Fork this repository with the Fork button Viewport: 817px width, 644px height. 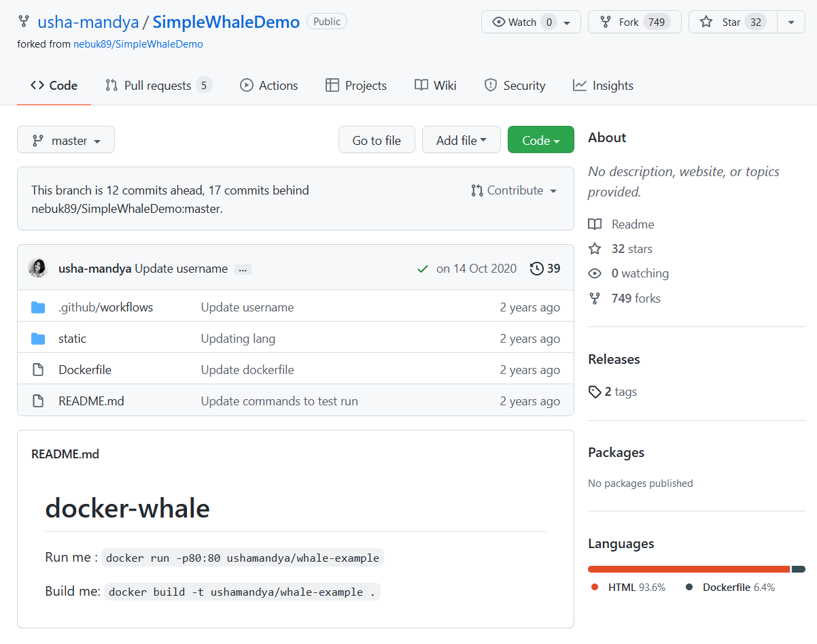click(x=633, y=22)
